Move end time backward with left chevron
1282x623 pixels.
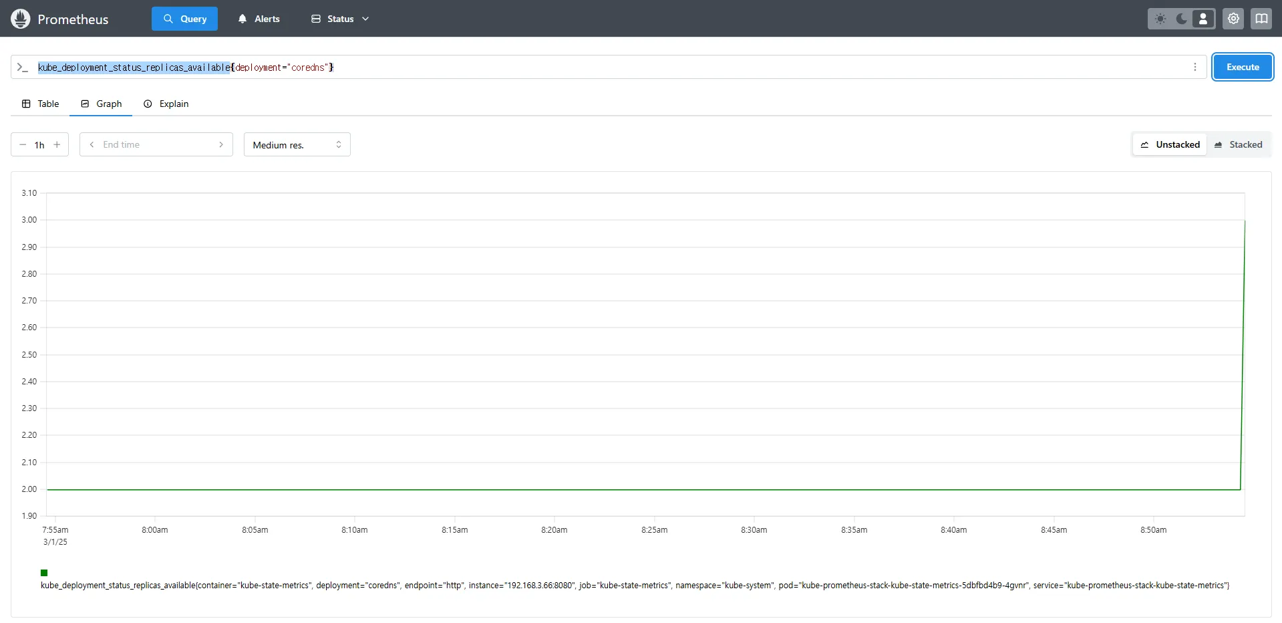(x=92, y=144)
